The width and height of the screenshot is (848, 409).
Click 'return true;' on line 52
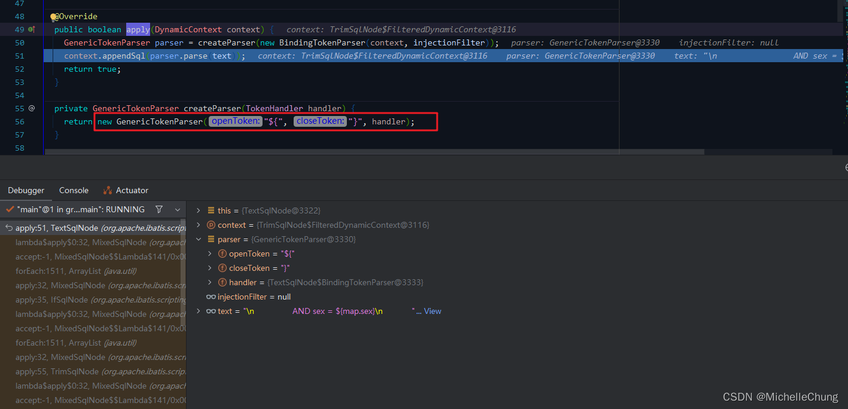(x=92, y=69)
